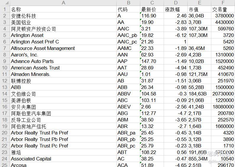Click ticker code AAMC

tap(128, 48)
